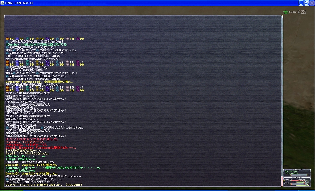Screen dimensions: 315x191
Task: Click the red line →Jagに、131ダメージ。
Action: [x=25, y=142]
